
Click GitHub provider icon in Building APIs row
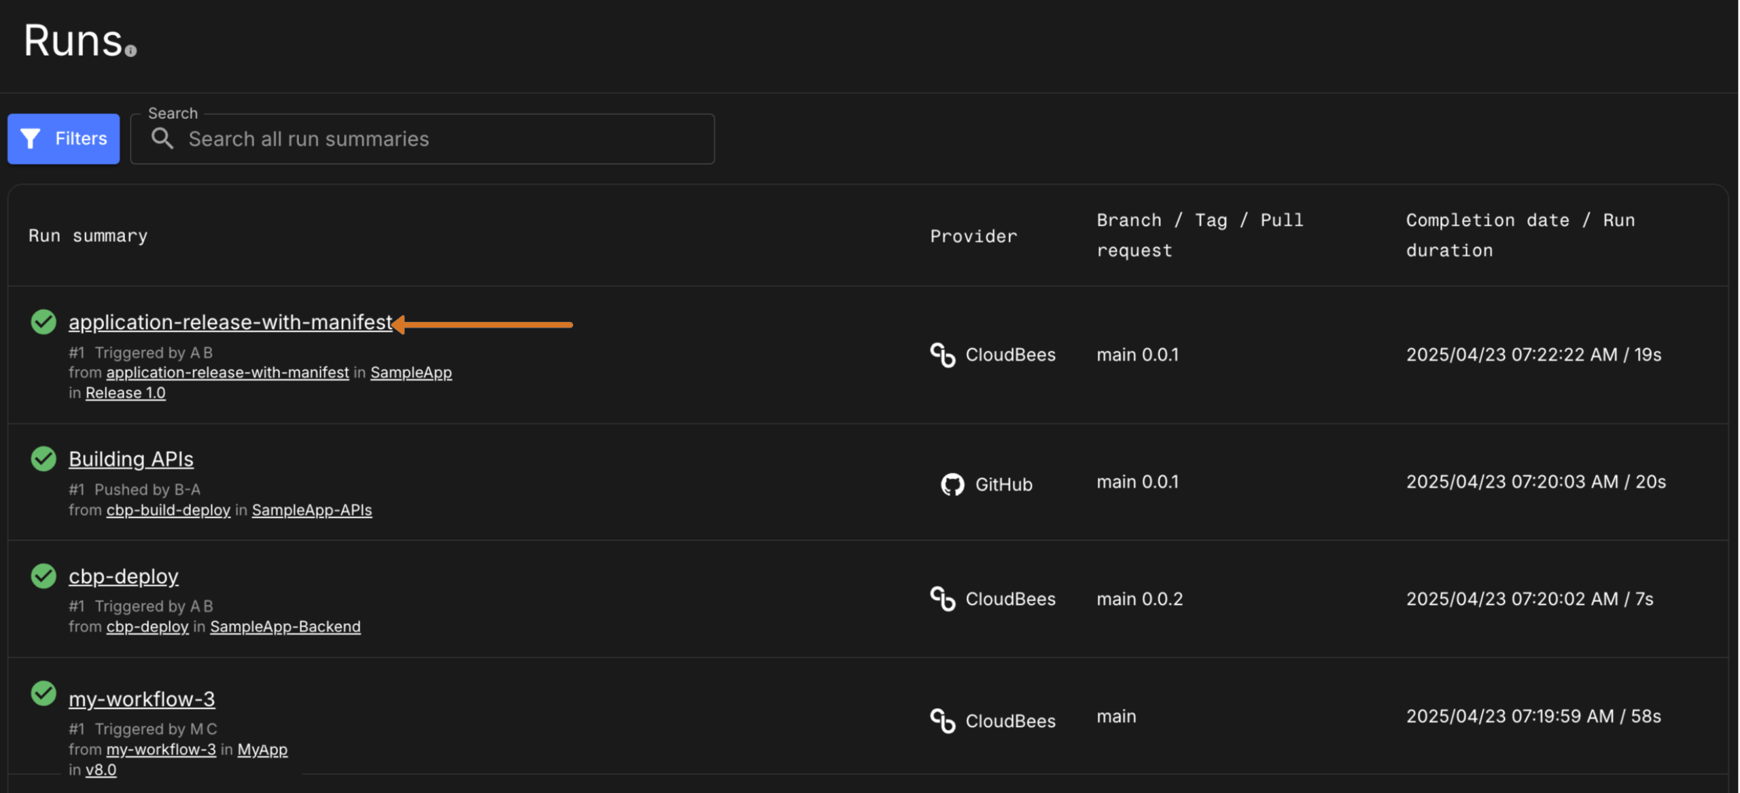[952, 484]
